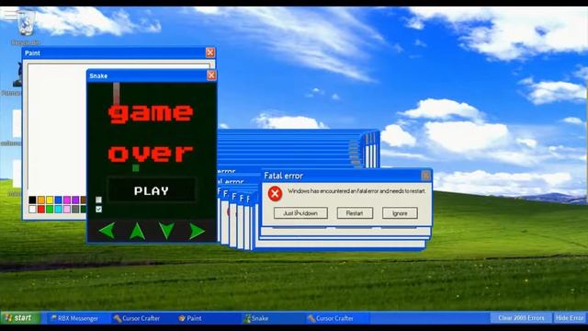The width and height of the screenshot is (588, 331).
Task: Pick the purple color in Paint palette
Action: [x=75, y=200]
